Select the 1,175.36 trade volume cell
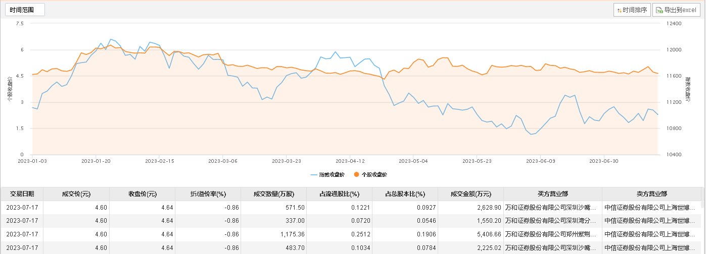This screenshot has width=706, height=254. pyautogui.click(x=273, y=234)
